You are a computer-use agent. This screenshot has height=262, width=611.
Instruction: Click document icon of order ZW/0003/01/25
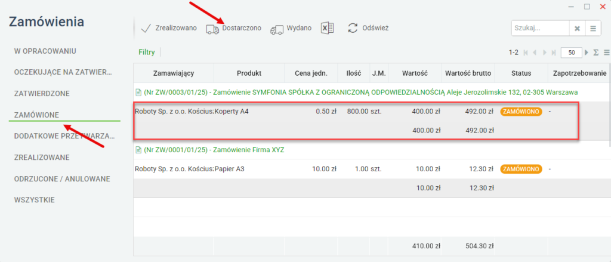click(x=138, y=93)
